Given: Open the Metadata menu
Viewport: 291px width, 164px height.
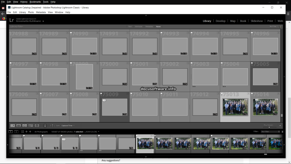Looking at the screenshot, I should (x=41, y=12).
